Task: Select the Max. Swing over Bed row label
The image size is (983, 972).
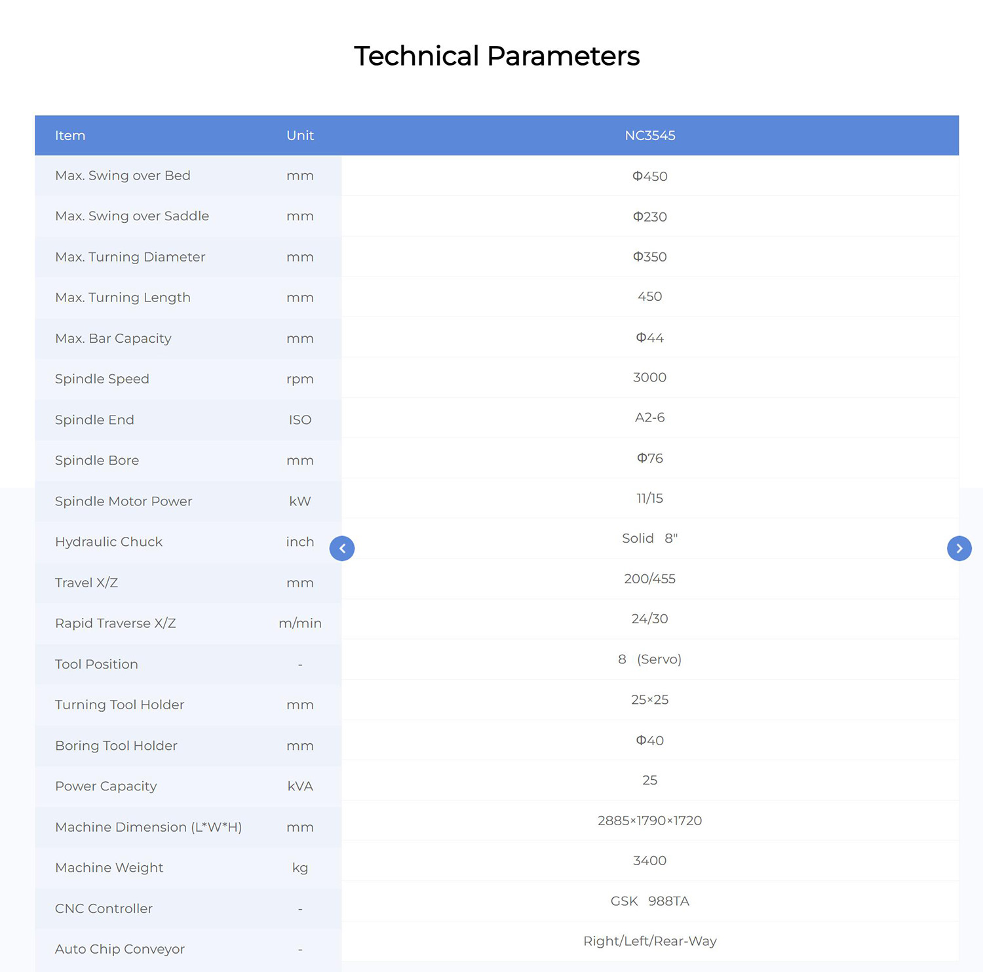Action: click(x=123, y=176)
